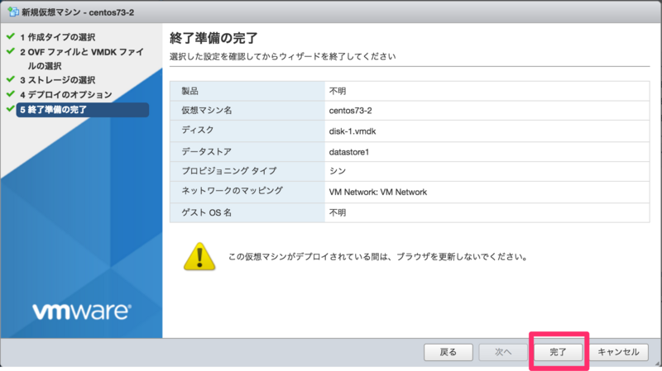The width and height of the screenshot is (662, 371).
Task: Go to step 1 作成タイプの選択
Action: click(57, 37)
